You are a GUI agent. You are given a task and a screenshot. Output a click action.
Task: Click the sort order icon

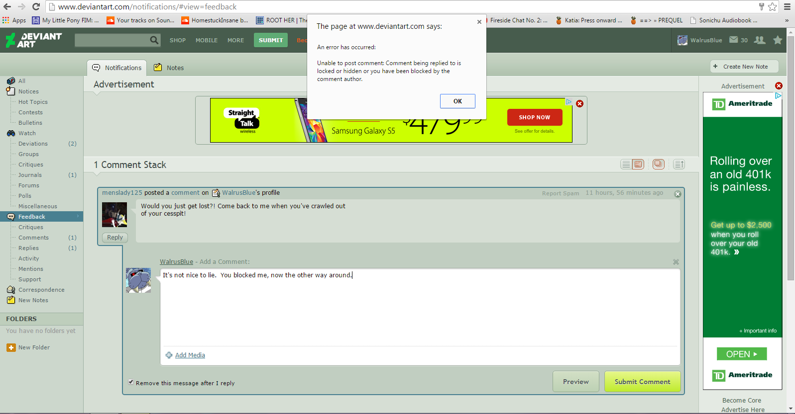coord(679,164)
